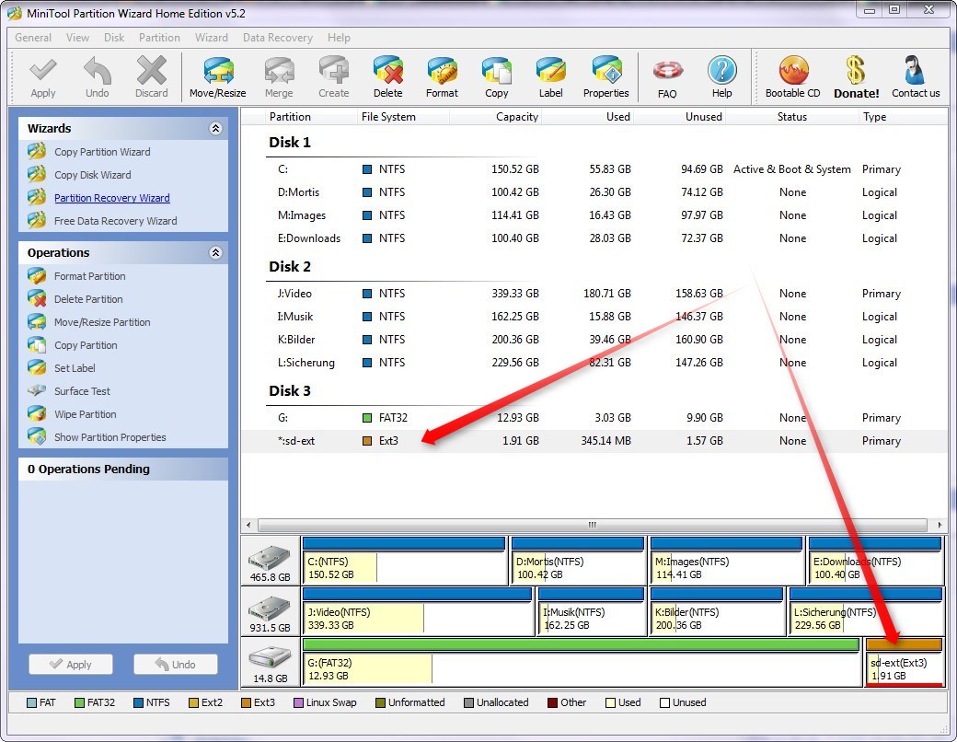The height and width of the screenshot is (742, 957).
Task: Select the J:Video(NTFS) block in disk map
Action: click(x=418, y=611)
